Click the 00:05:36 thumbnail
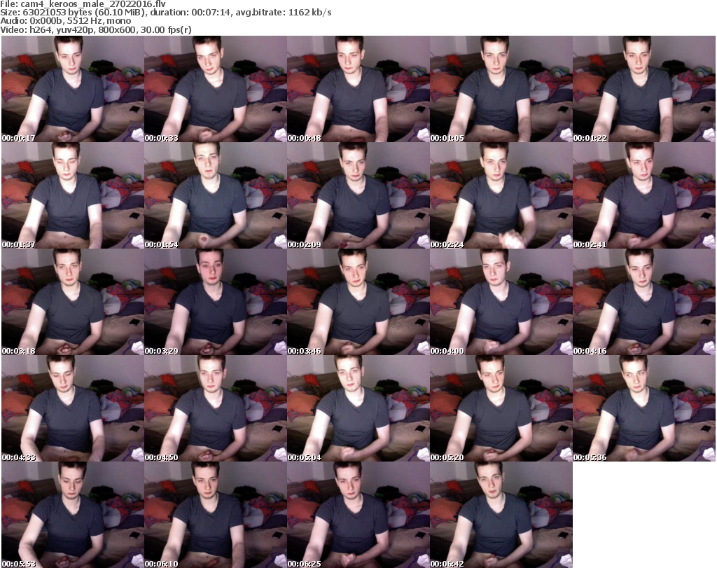717x568 pixels. click(x=643, y=408)
